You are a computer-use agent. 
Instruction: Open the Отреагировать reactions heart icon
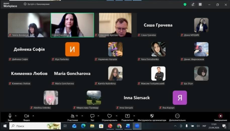[x=109, y=116]
